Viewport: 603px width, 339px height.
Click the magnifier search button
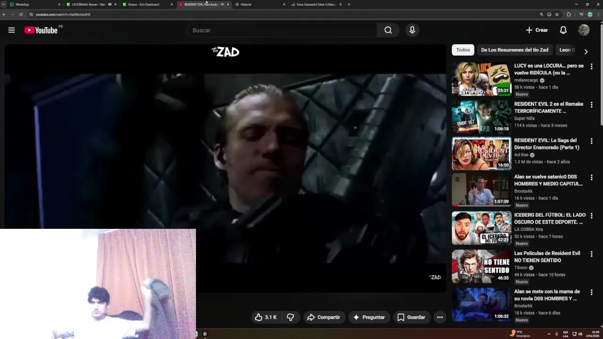388,30
